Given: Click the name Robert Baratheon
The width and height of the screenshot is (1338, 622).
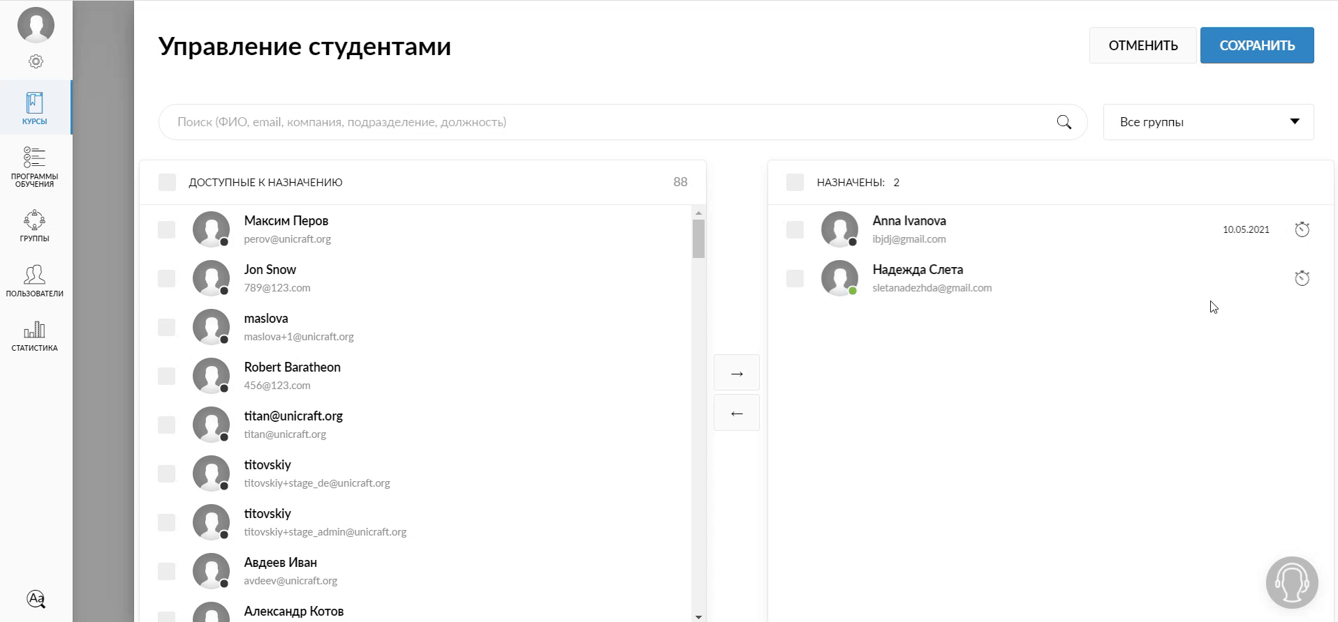Looking at the screenshot, I should (293, 367).
